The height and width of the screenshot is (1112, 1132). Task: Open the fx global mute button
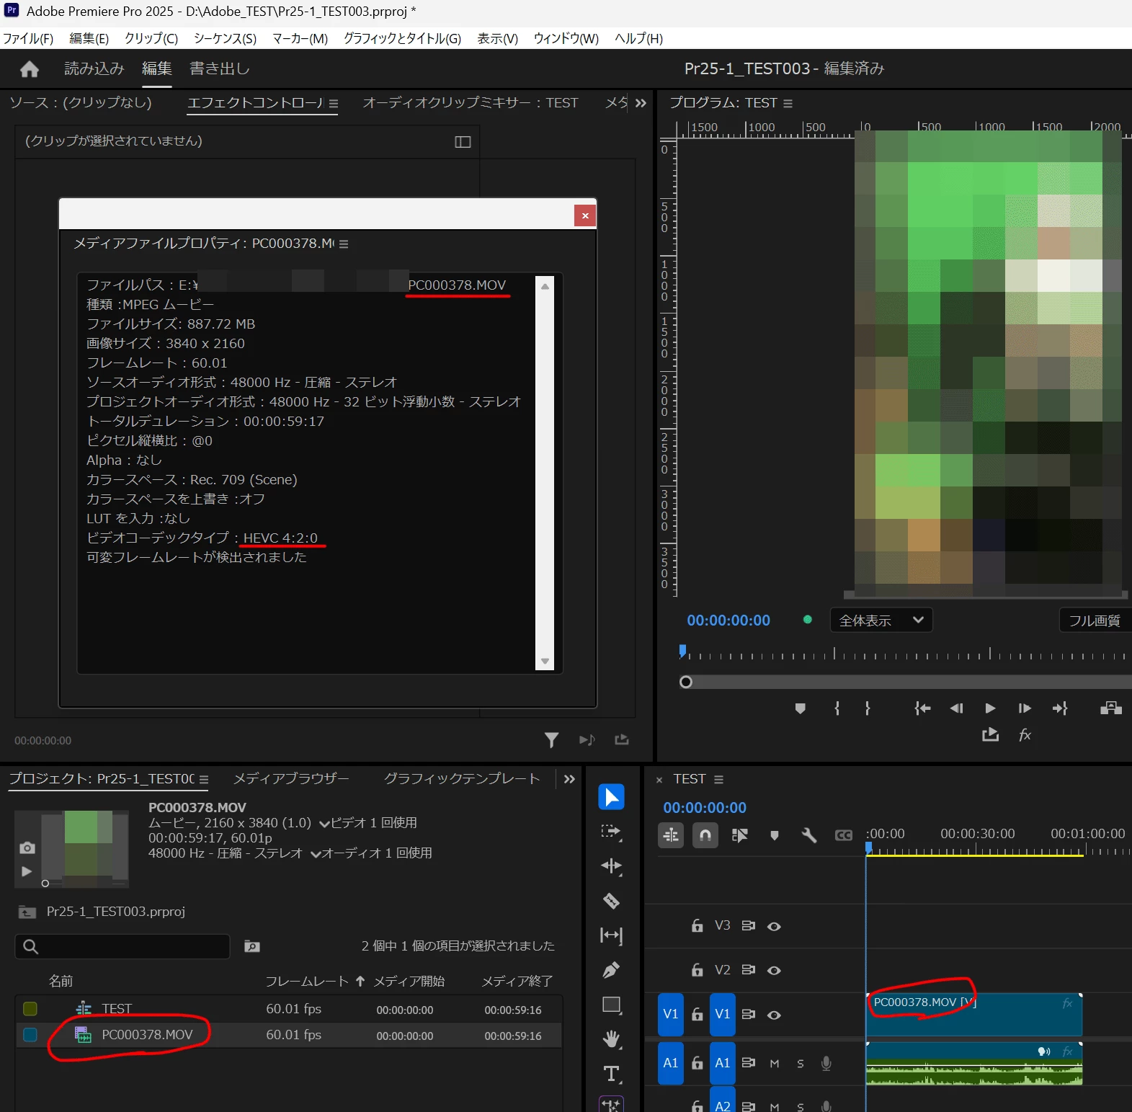[x=1025, y=734]
